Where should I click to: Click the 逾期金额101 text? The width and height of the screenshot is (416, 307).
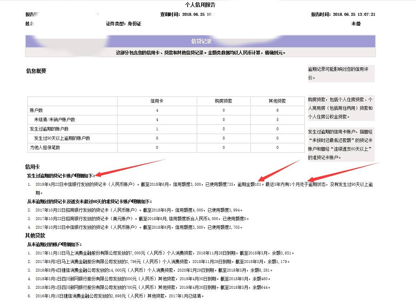(x=250, y=184)
